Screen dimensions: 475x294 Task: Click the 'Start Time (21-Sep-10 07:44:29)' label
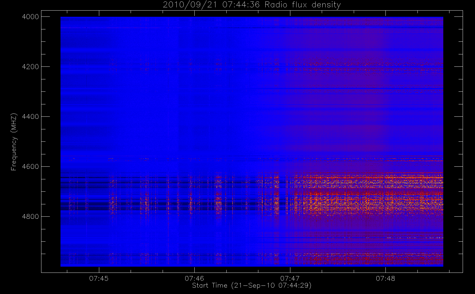coord(252,285)
